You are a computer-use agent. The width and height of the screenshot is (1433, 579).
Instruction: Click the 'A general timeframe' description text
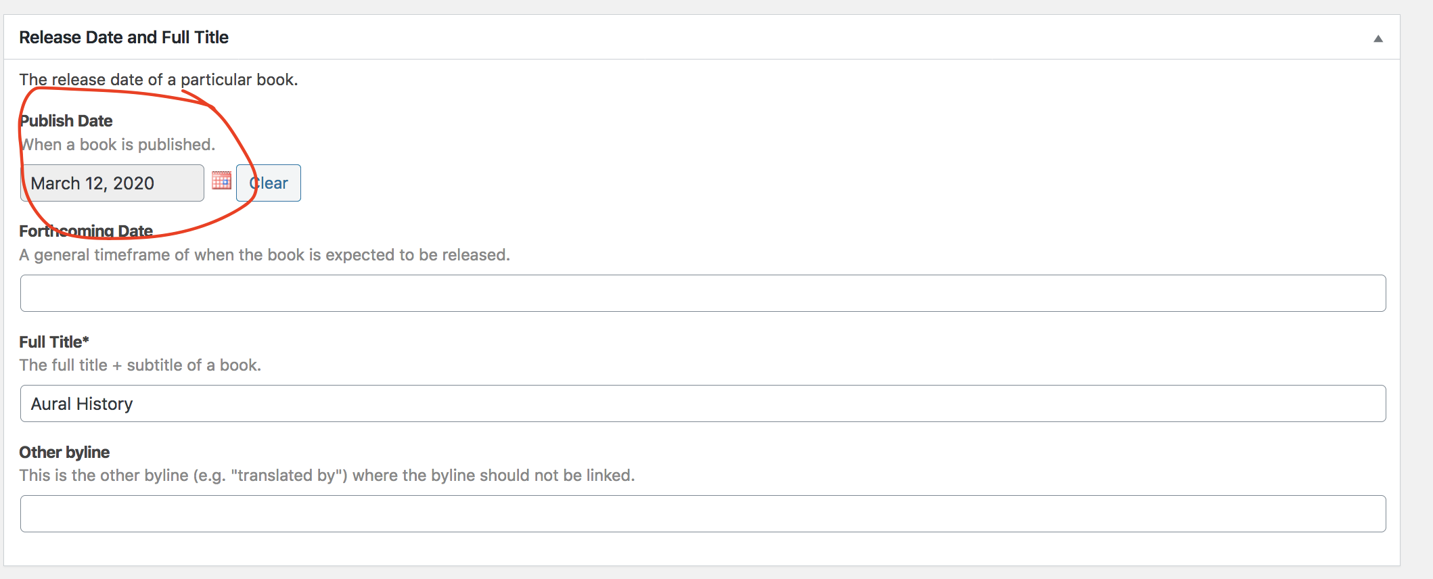click(264, 255)
